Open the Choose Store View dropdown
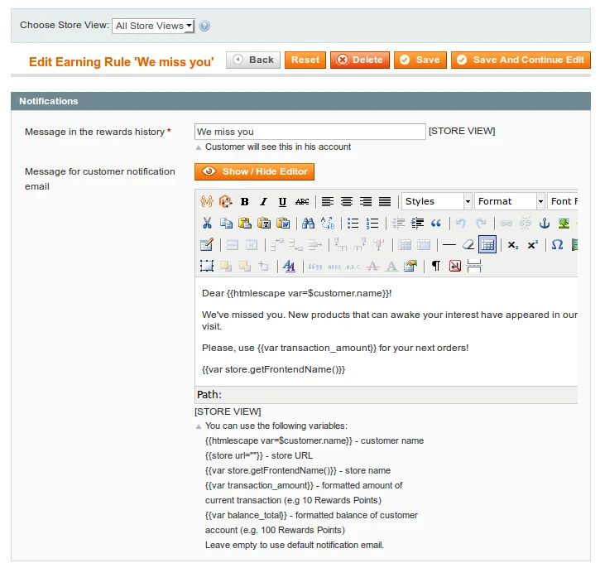600x563 pixels. (x=153, y=26)
